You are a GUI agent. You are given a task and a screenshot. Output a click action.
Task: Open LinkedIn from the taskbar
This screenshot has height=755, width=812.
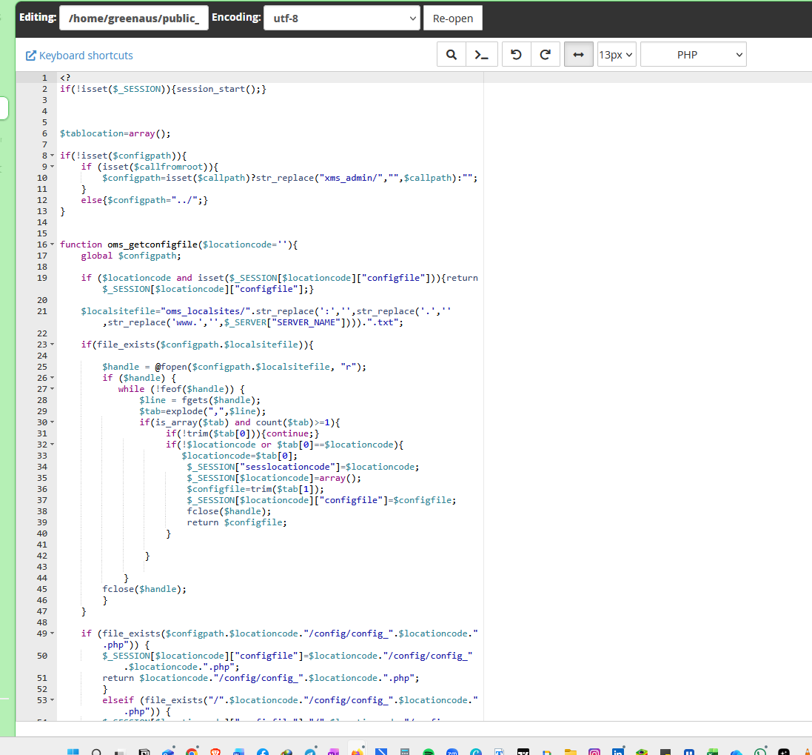click(x=618, y=751)
